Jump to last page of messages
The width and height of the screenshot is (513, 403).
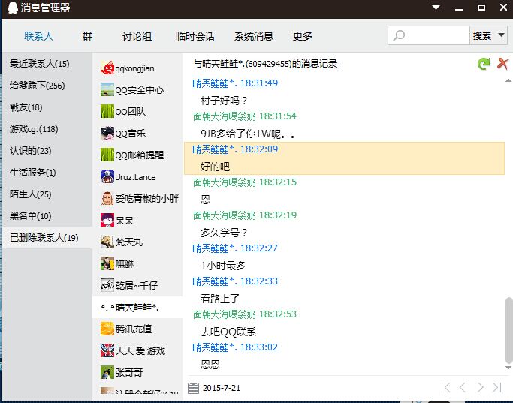(x=496, y=388)
